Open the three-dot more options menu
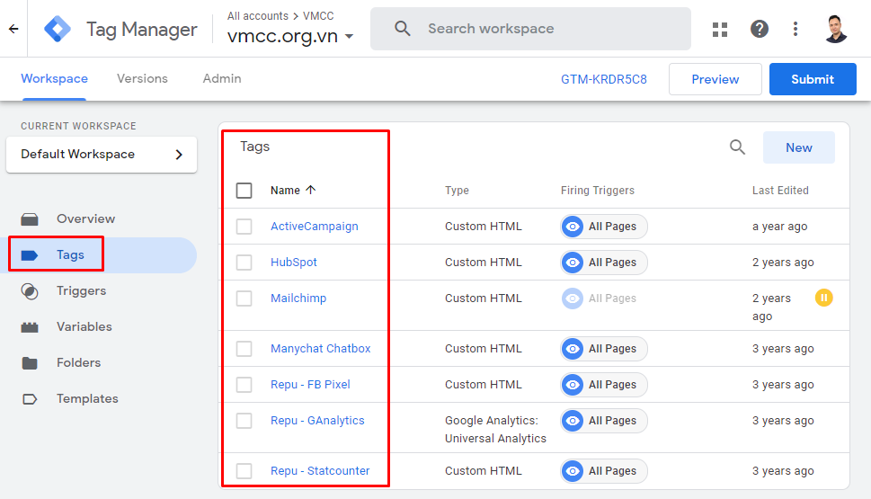This screenshot has width=871, height=499. (x=795, y=29)
